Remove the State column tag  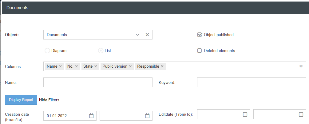point(96,66)
